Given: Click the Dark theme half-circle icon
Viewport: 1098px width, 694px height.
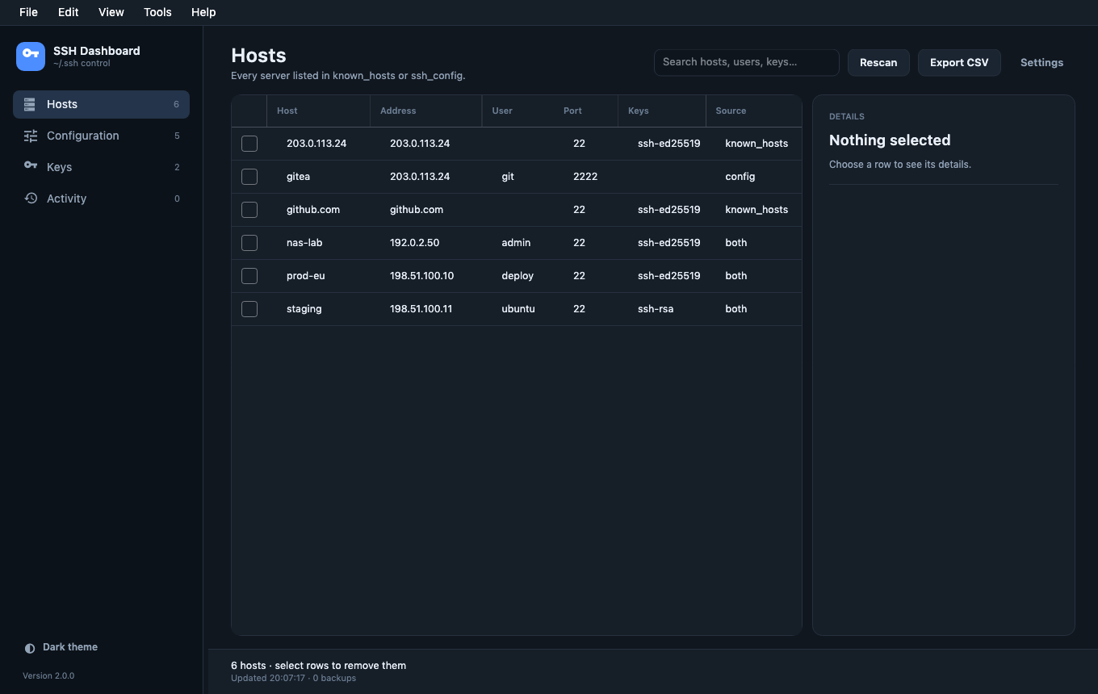Looking at the screenshot, I should tap(30, 648).
